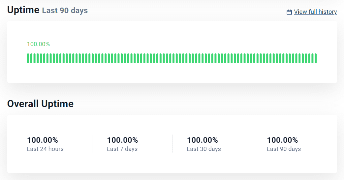Click the 'Last 90 days' subtitle next to Uptime
This screenshot has width=344, height=180.
click(65, 11)
